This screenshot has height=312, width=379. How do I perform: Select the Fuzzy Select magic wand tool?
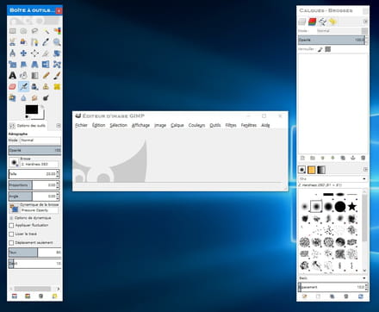point(46,31)
